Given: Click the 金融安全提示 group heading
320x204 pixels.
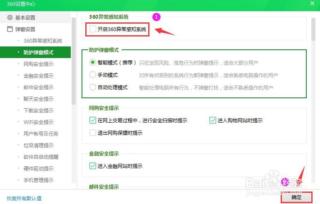Looking at the screenshot, I should pos(104,153).
